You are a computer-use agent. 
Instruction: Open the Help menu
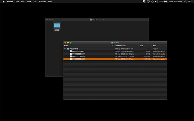50,1
